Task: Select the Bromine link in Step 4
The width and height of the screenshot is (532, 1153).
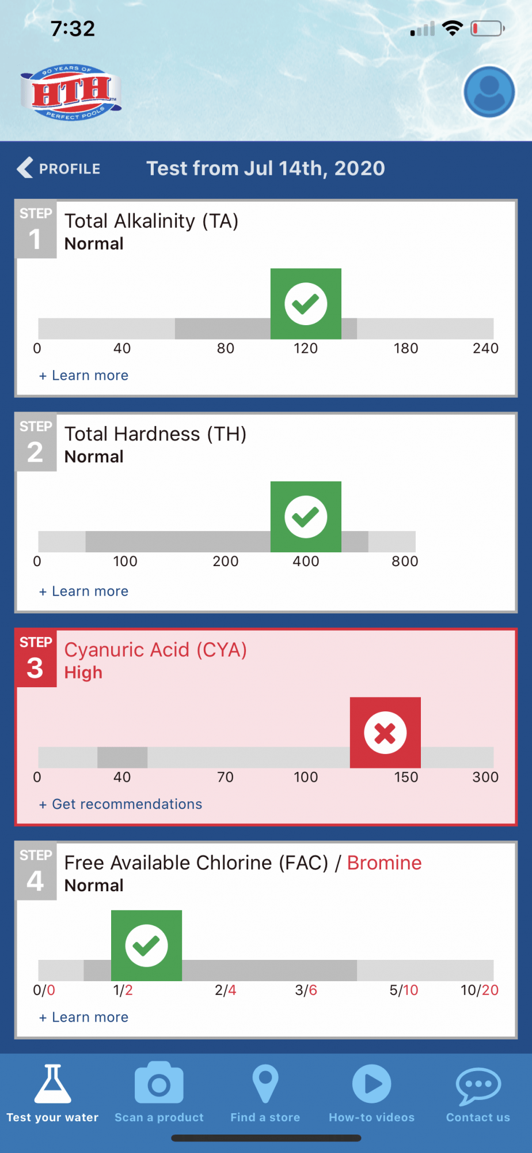Action: tap(384, 863)
